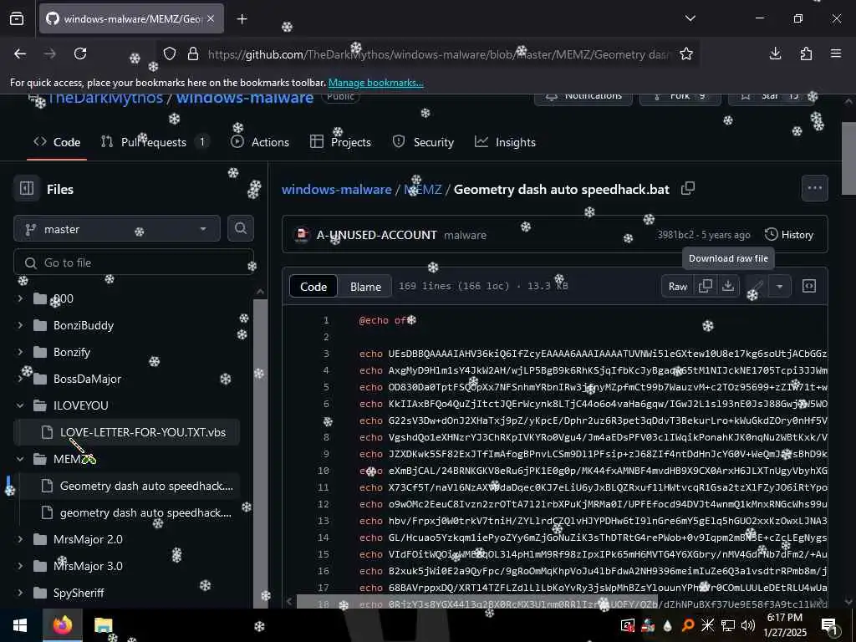Select highlighted Geometry dash auto speedhack file
This screenshot has width=856, height=642.
(127, 486)
